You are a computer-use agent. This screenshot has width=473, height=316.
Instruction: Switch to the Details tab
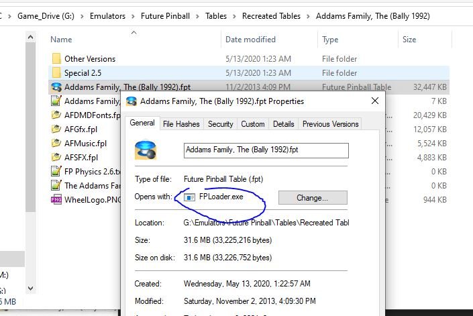[x=284, y=124]
